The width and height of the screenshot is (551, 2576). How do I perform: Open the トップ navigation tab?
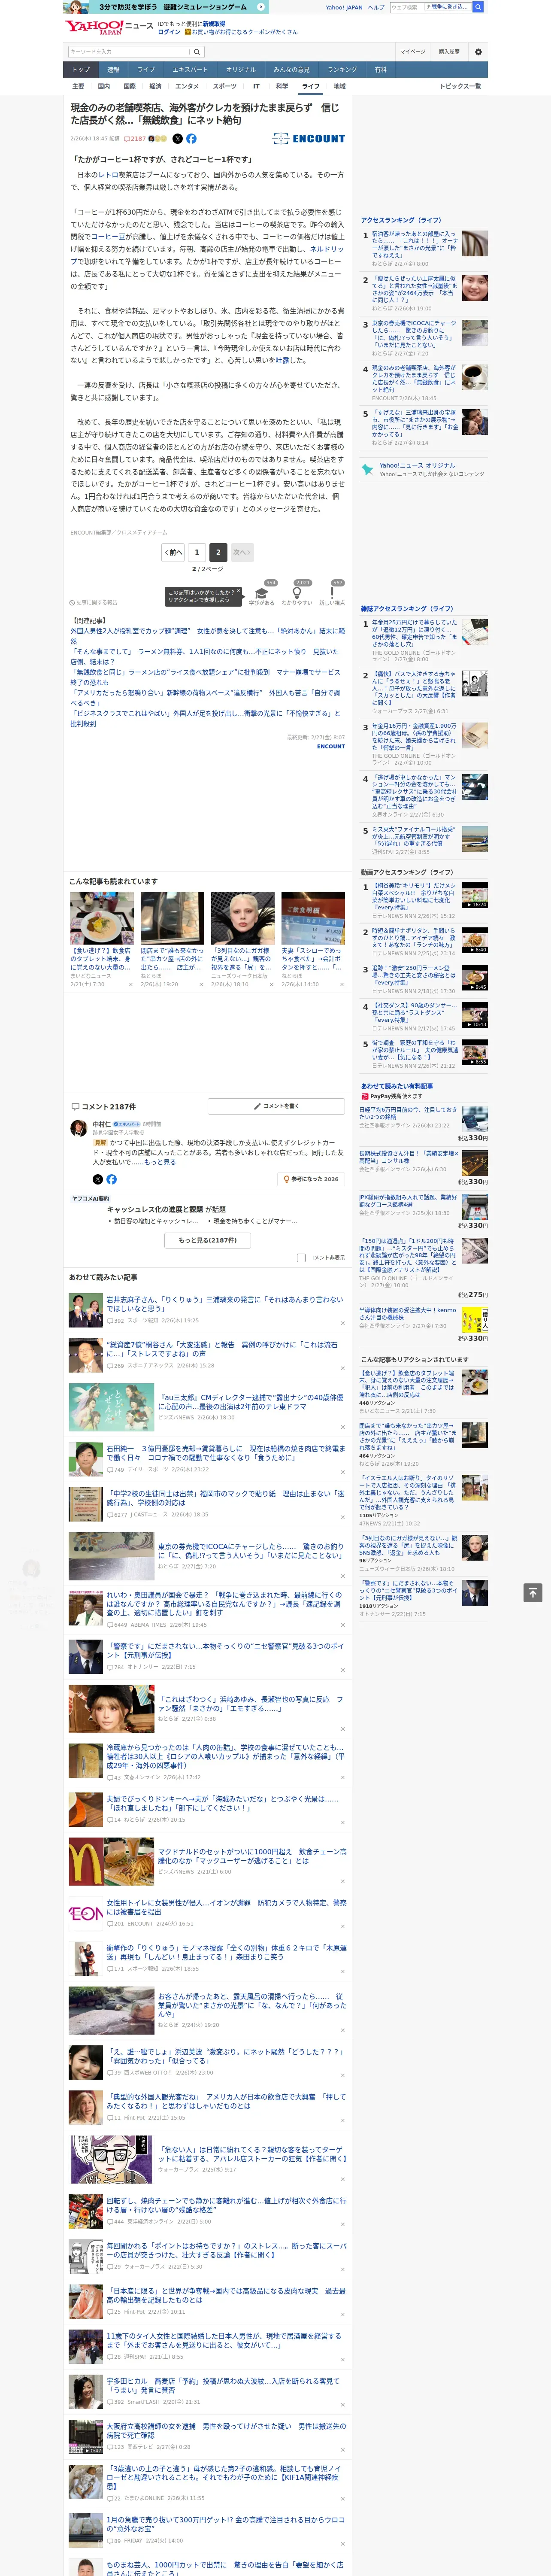pos(81,70)
